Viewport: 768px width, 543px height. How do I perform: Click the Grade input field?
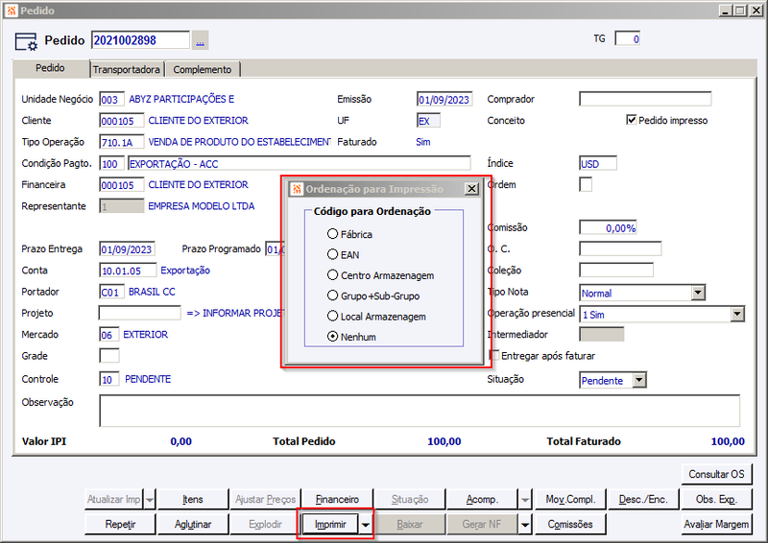coord(109,356)
